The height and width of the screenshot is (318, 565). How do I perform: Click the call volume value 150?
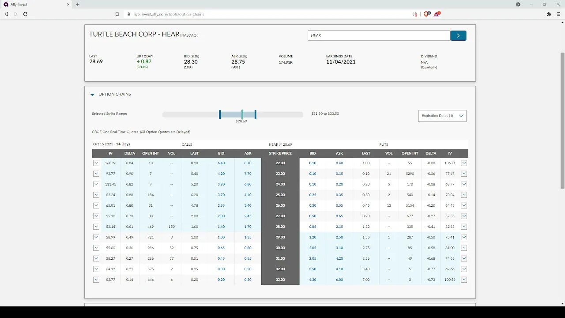[x=172, y=227]
